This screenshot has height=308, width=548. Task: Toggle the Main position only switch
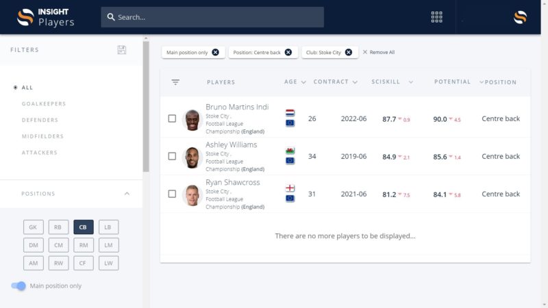(x=18, y=285)
